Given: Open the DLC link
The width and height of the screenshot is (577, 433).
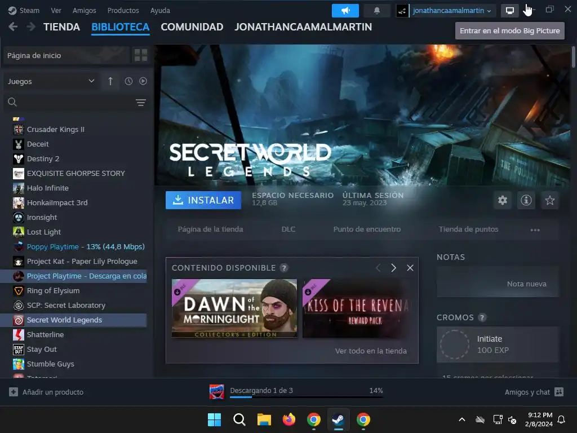Looking at the screenshot, I should coord(288,229).
